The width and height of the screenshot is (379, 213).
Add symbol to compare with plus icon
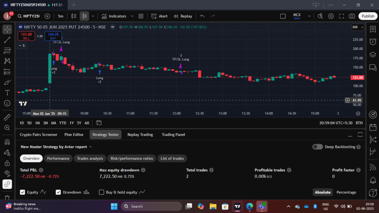(x=47, y=16)
